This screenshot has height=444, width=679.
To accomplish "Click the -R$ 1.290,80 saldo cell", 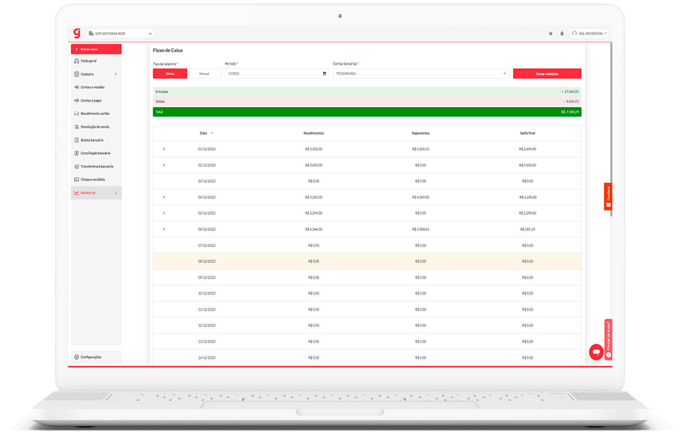I will [x=527, y=197].
